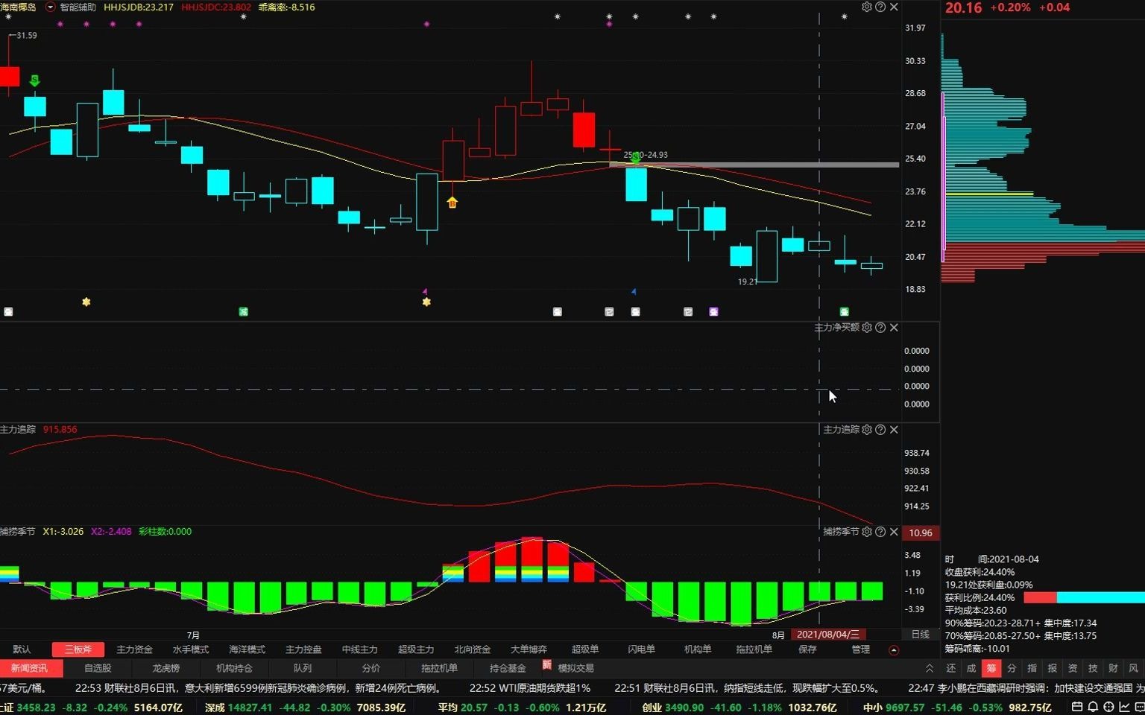This screenshot has height=715, width=1145.
Task: Select the 默认 indicator template
Action: tap(22, 650)
